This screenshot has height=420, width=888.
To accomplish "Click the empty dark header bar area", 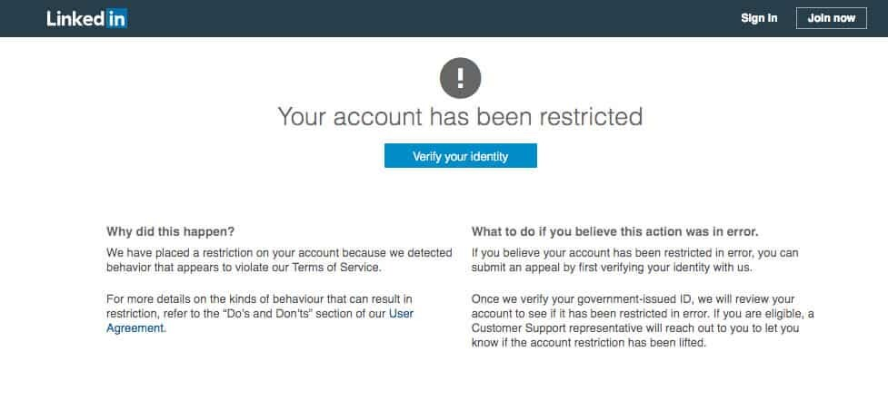I will coord(431,18).
